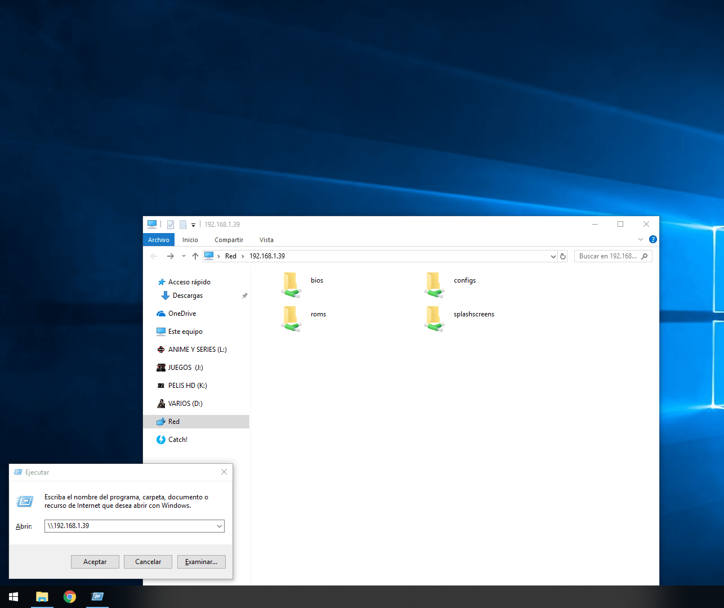Open the blue help question icon

tap(653, 239)
